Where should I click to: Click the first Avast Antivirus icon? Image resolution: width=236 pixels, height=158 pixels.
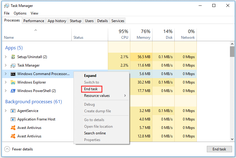tap(13, 128)
